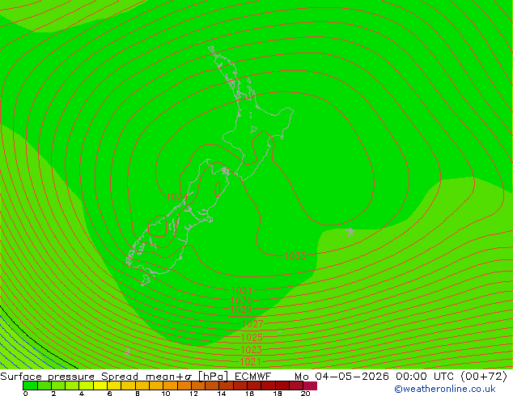This screenshot has height=396, width=513.
Task: Click the 1021 isobar label
Action: [250, 362]
